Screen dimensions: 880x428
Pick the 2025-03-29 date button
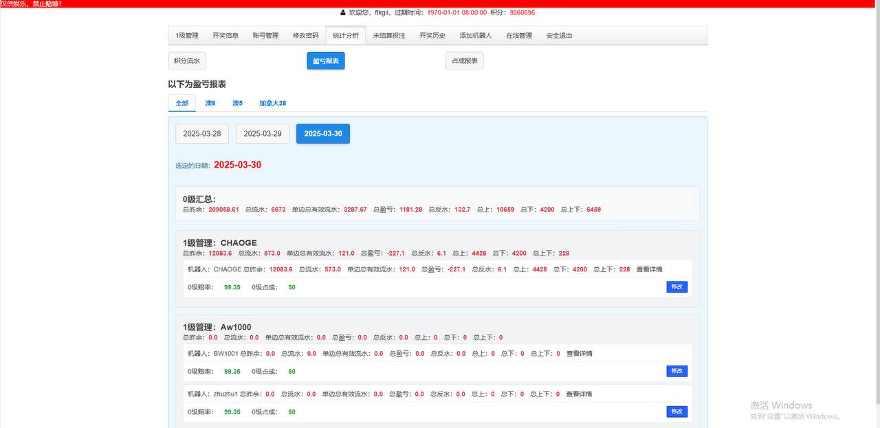[x=263, y=134]
